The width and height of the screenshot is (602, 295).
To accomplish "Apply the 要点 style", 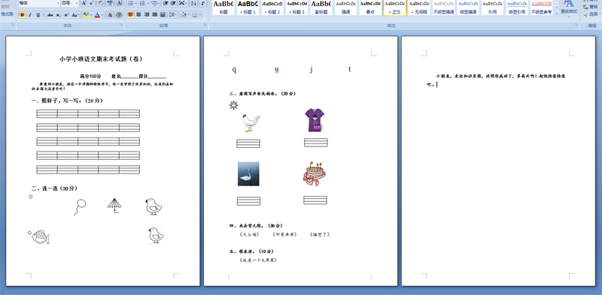I will click(370, 8).
